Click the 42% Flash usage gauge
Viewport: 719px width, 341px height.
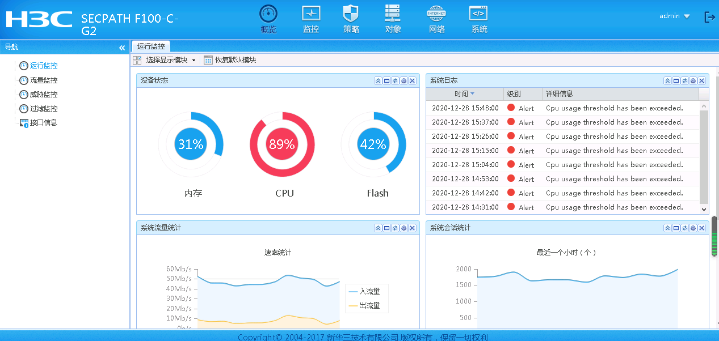coord(373,144)
